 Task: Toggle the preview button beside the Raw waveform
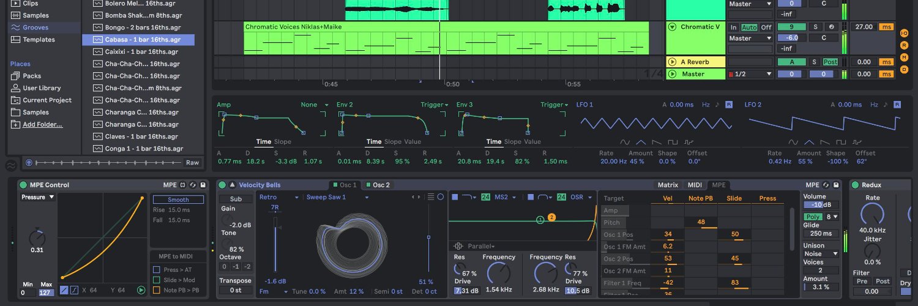pos(29,163)
